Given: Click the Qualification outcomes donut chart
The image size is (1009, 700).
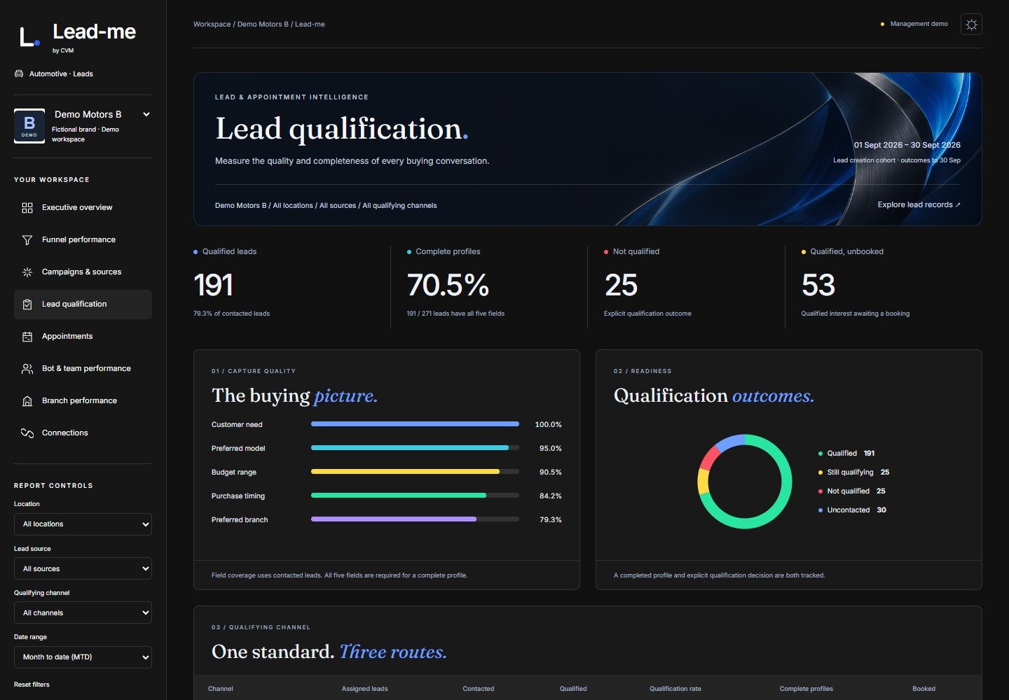Looking at the screenshot, I should tap(745, 482).
